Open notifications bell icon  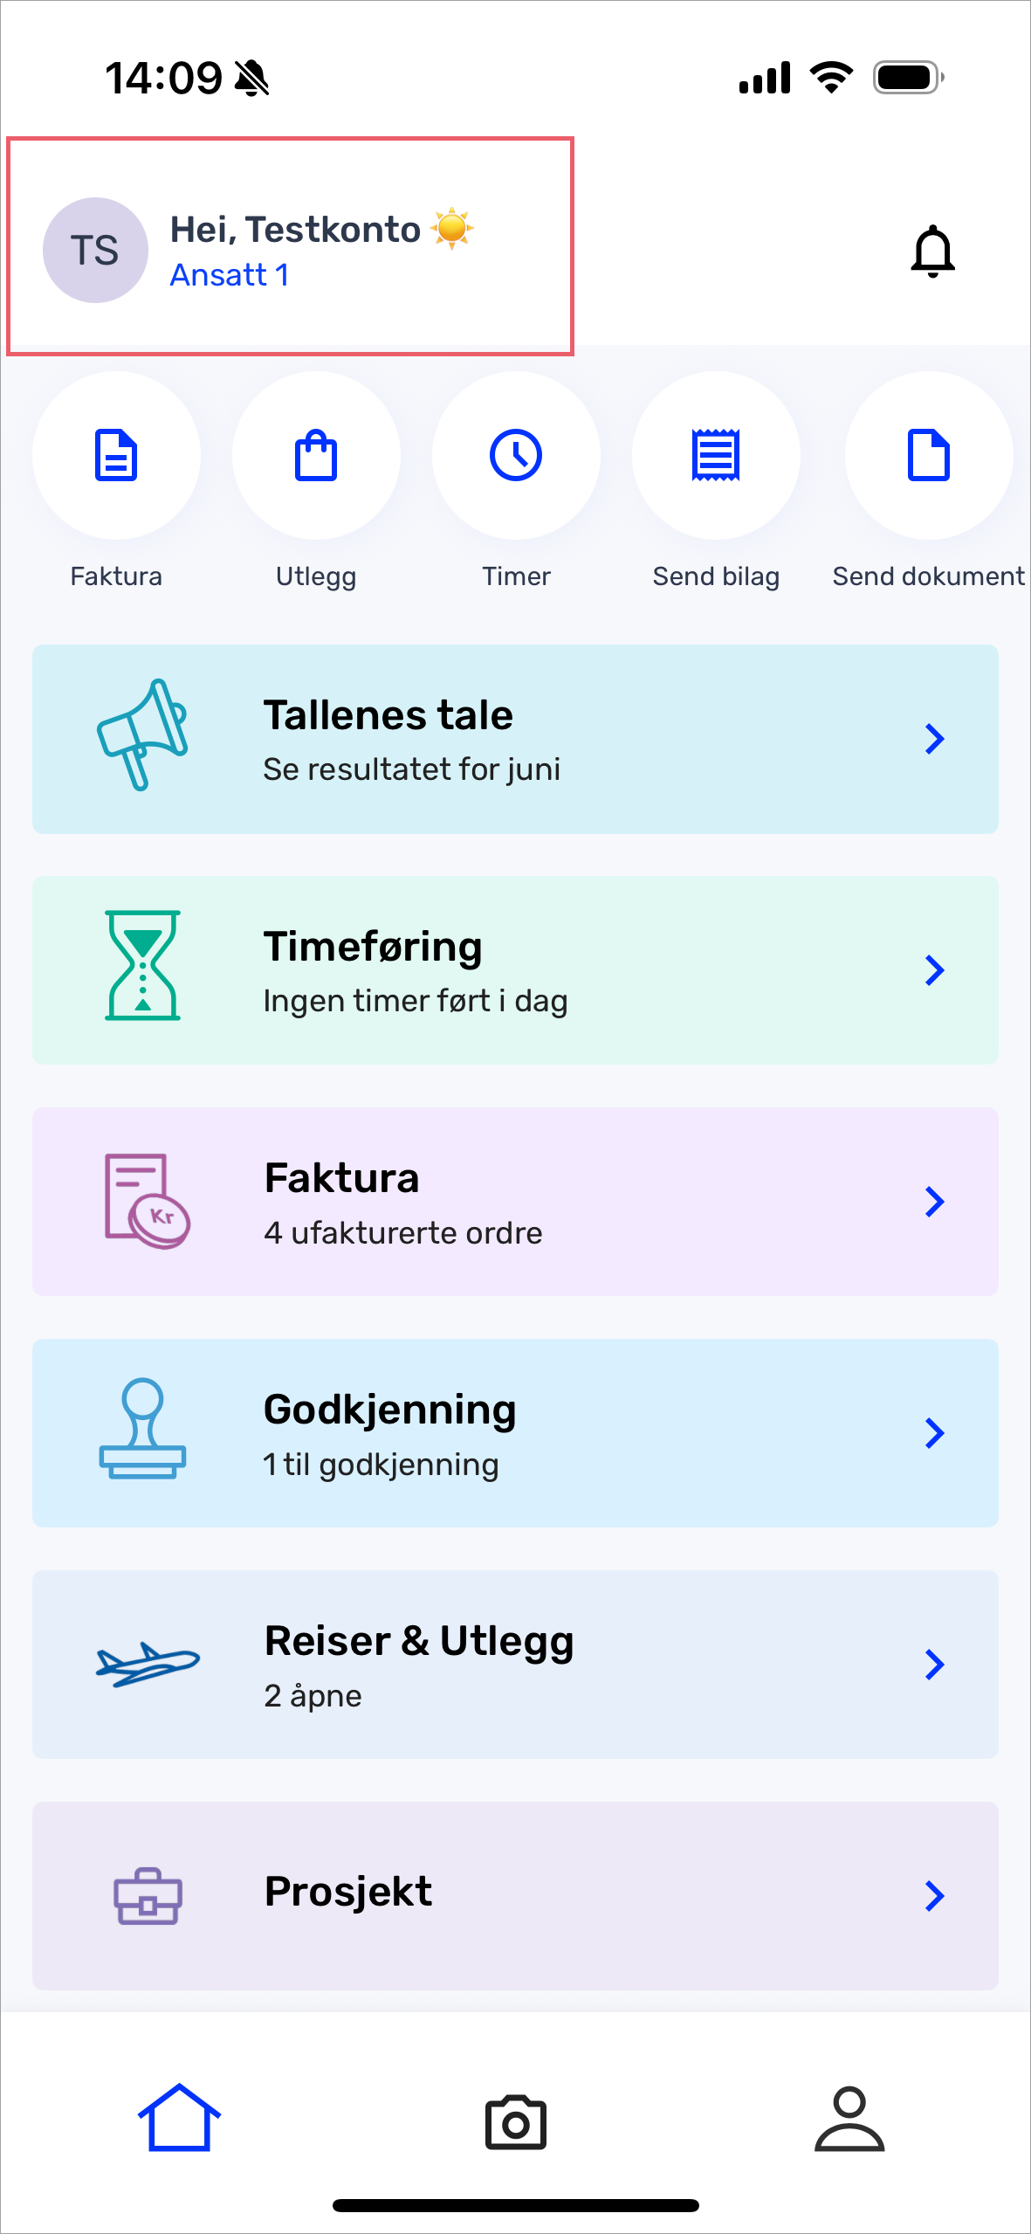(x=932, y=252)
